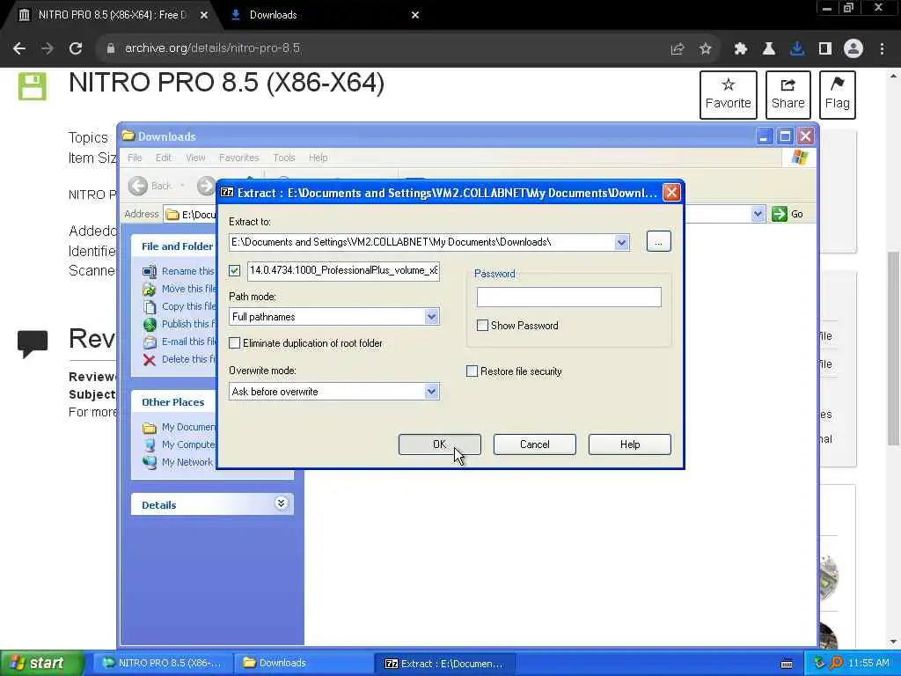Click Extract taskbar button
The width and height of the screenshot is (901, 676).
coord(446,663)
